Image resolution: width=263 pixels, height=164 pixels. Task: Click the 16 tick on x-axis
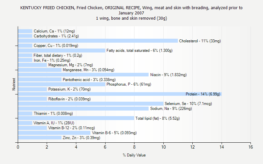(251, 148)
